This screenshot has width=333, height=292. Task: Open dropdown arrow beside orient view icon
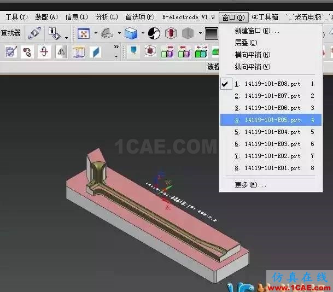pos(119,33)
